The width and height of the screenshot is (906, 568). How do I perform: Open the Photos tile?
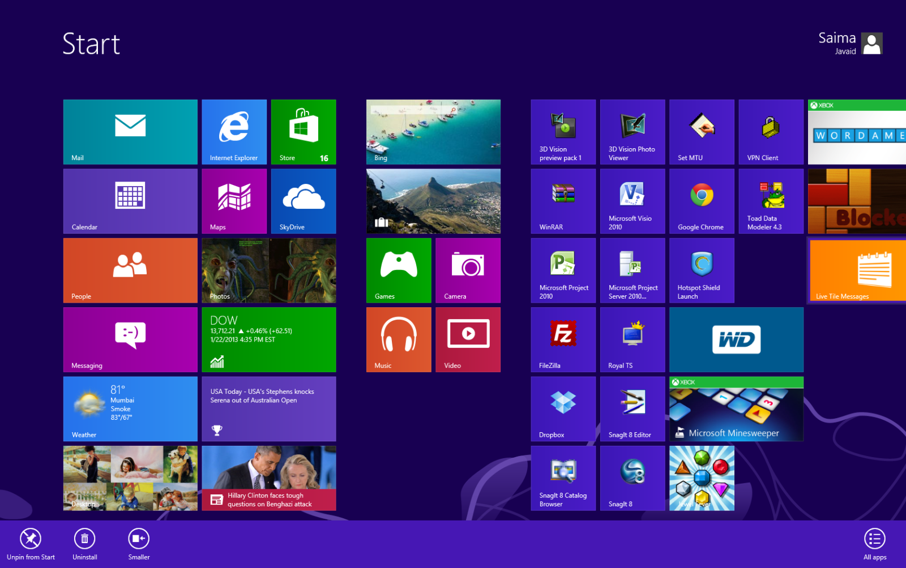click(269, 270)
